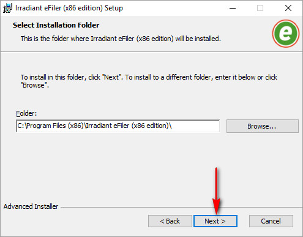Click the 'To install in this folder' instructions

(149, 81)
